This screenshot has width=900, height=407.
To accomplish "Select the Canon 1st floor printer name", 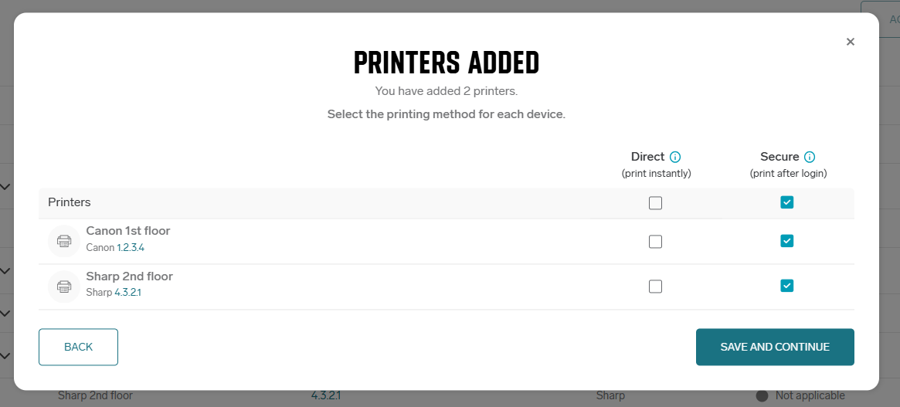I will [x=128, y=231].
